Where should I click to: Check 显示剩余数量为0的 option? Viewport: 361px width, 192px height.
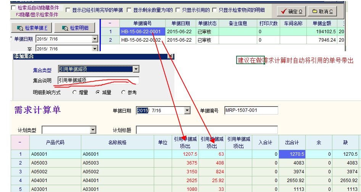129,10
